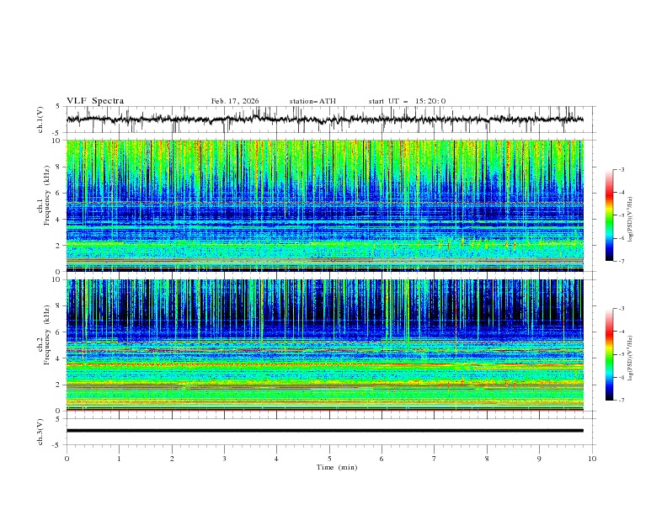Click the "9" tick on time axis
Image resolution: width=667 pixels, height=515 pixels.
coord(539,459)
